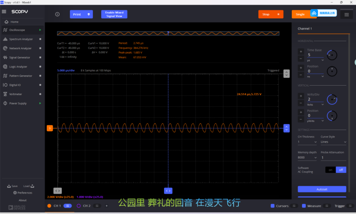356x214 pixels.
Task: Select CH 1 channel indicator
Action: [x=49, y=206]
